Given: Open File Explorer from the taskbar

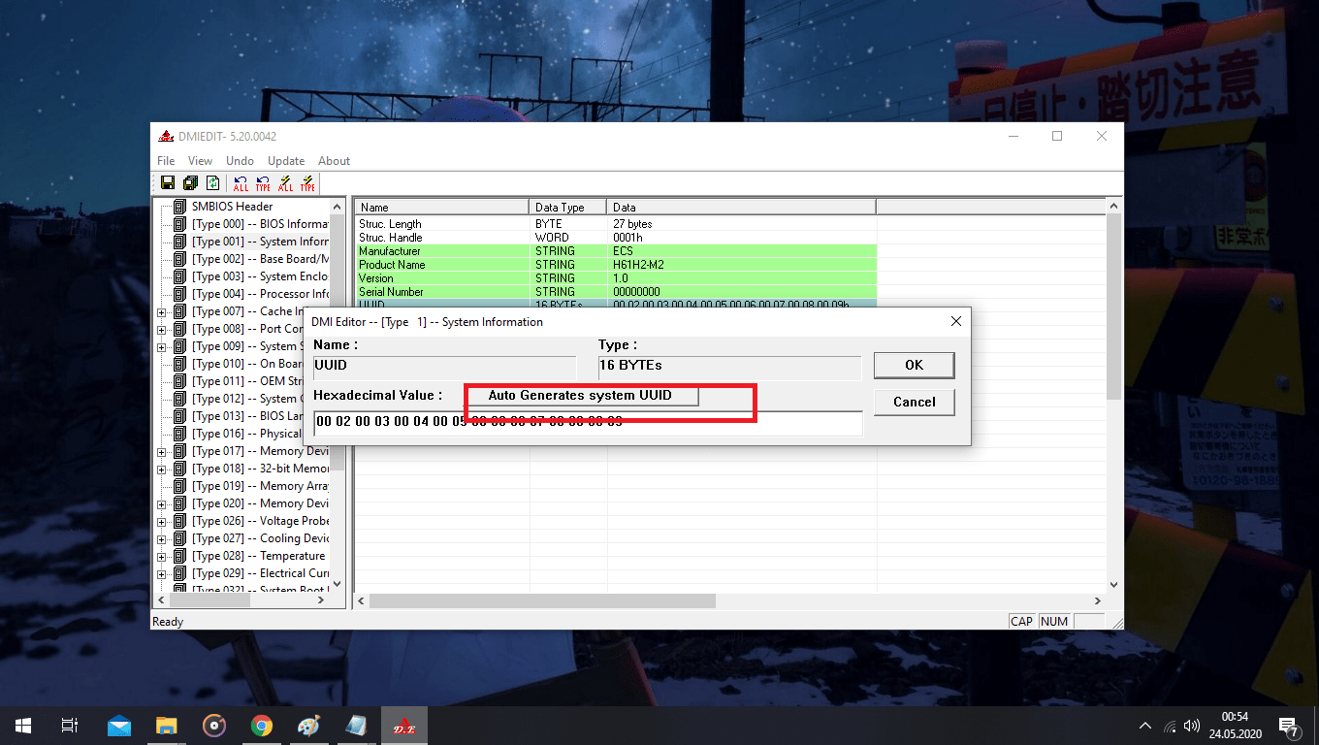Looking at the screenshot, I should pyautogui.click(x=167, y=726).
